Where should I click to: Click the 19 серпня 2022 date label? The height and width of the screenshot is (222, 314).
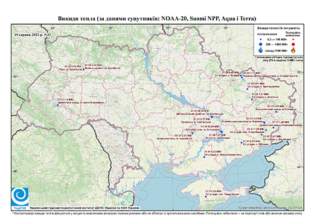pyautogui.click(x=33, y=34)
